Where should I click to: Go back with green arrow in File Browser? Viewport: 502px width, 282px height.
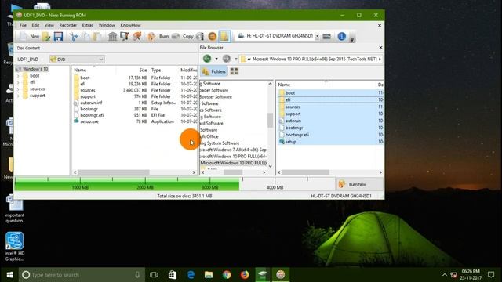[207, 59]
